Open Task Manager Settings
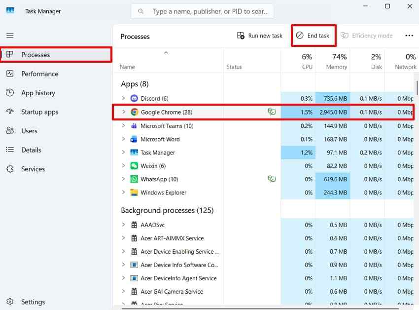 tap(56, 302)
